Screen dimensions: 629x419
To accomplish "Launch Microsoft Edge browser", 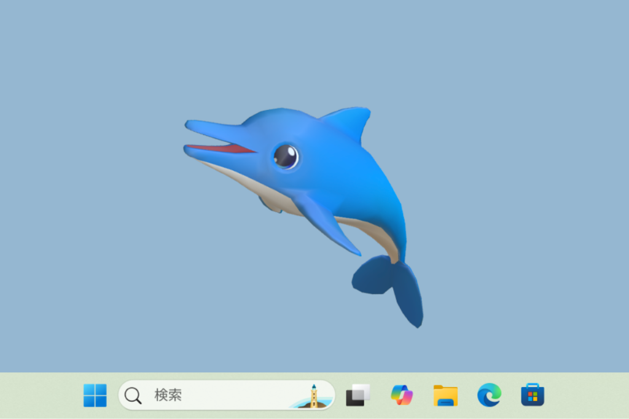I will [x=489, y=395].
